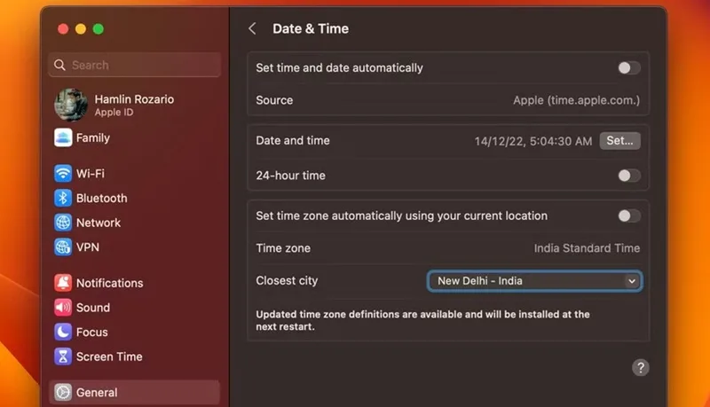Click the Sound label in sidebar
710x407 pixels.
93,308
